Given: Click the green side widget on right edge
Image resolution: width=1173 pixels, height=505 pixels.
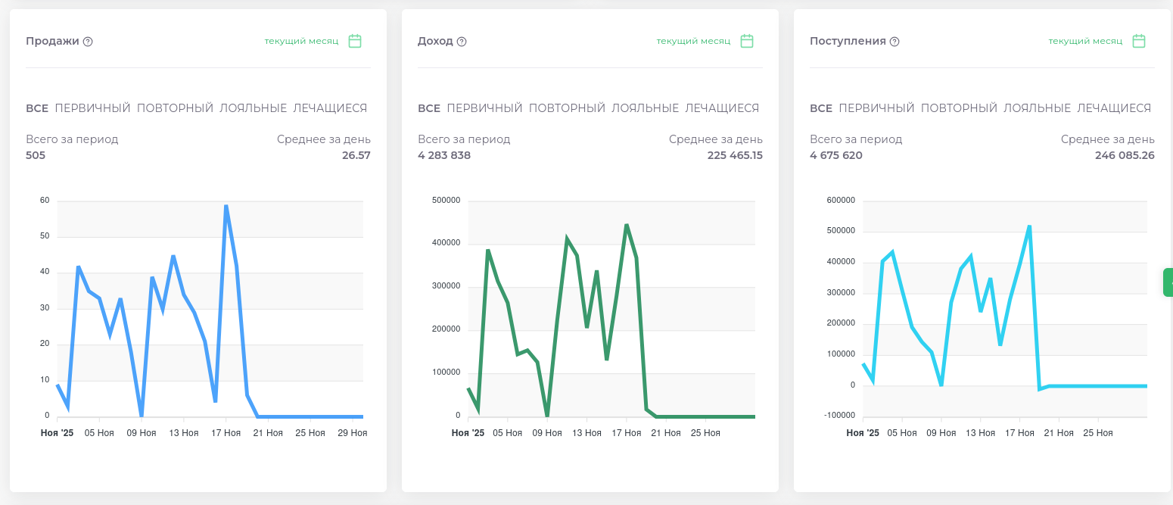Looking at the screenshot, I should click(x=1168, y=282).
